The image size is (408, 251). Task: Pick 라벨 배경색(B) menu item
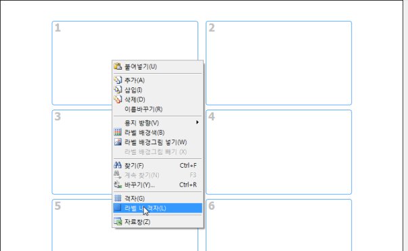click(158, 133)
